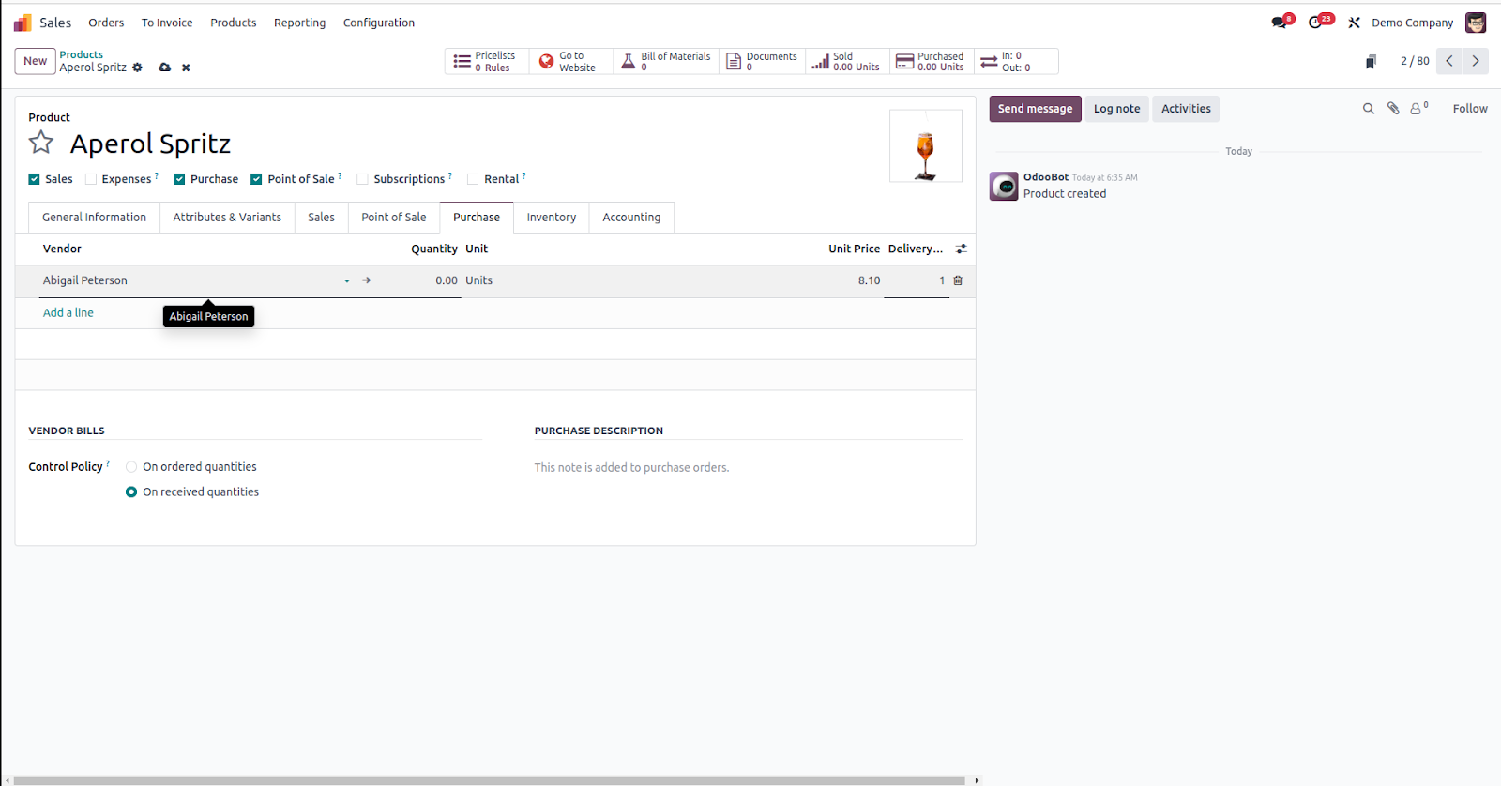This screenshot has width=1501, height=786.
Task: Open conversations messages icon in top bar
Action: pyautogui.click(x=1281, y=22)
